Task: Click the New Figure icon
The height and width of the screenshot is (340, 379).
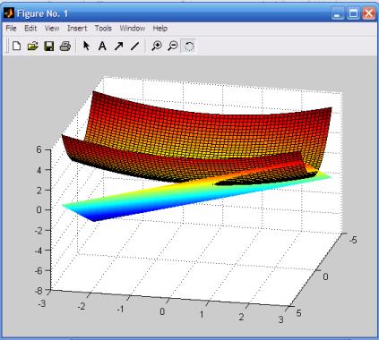Action: coord(17,47)
